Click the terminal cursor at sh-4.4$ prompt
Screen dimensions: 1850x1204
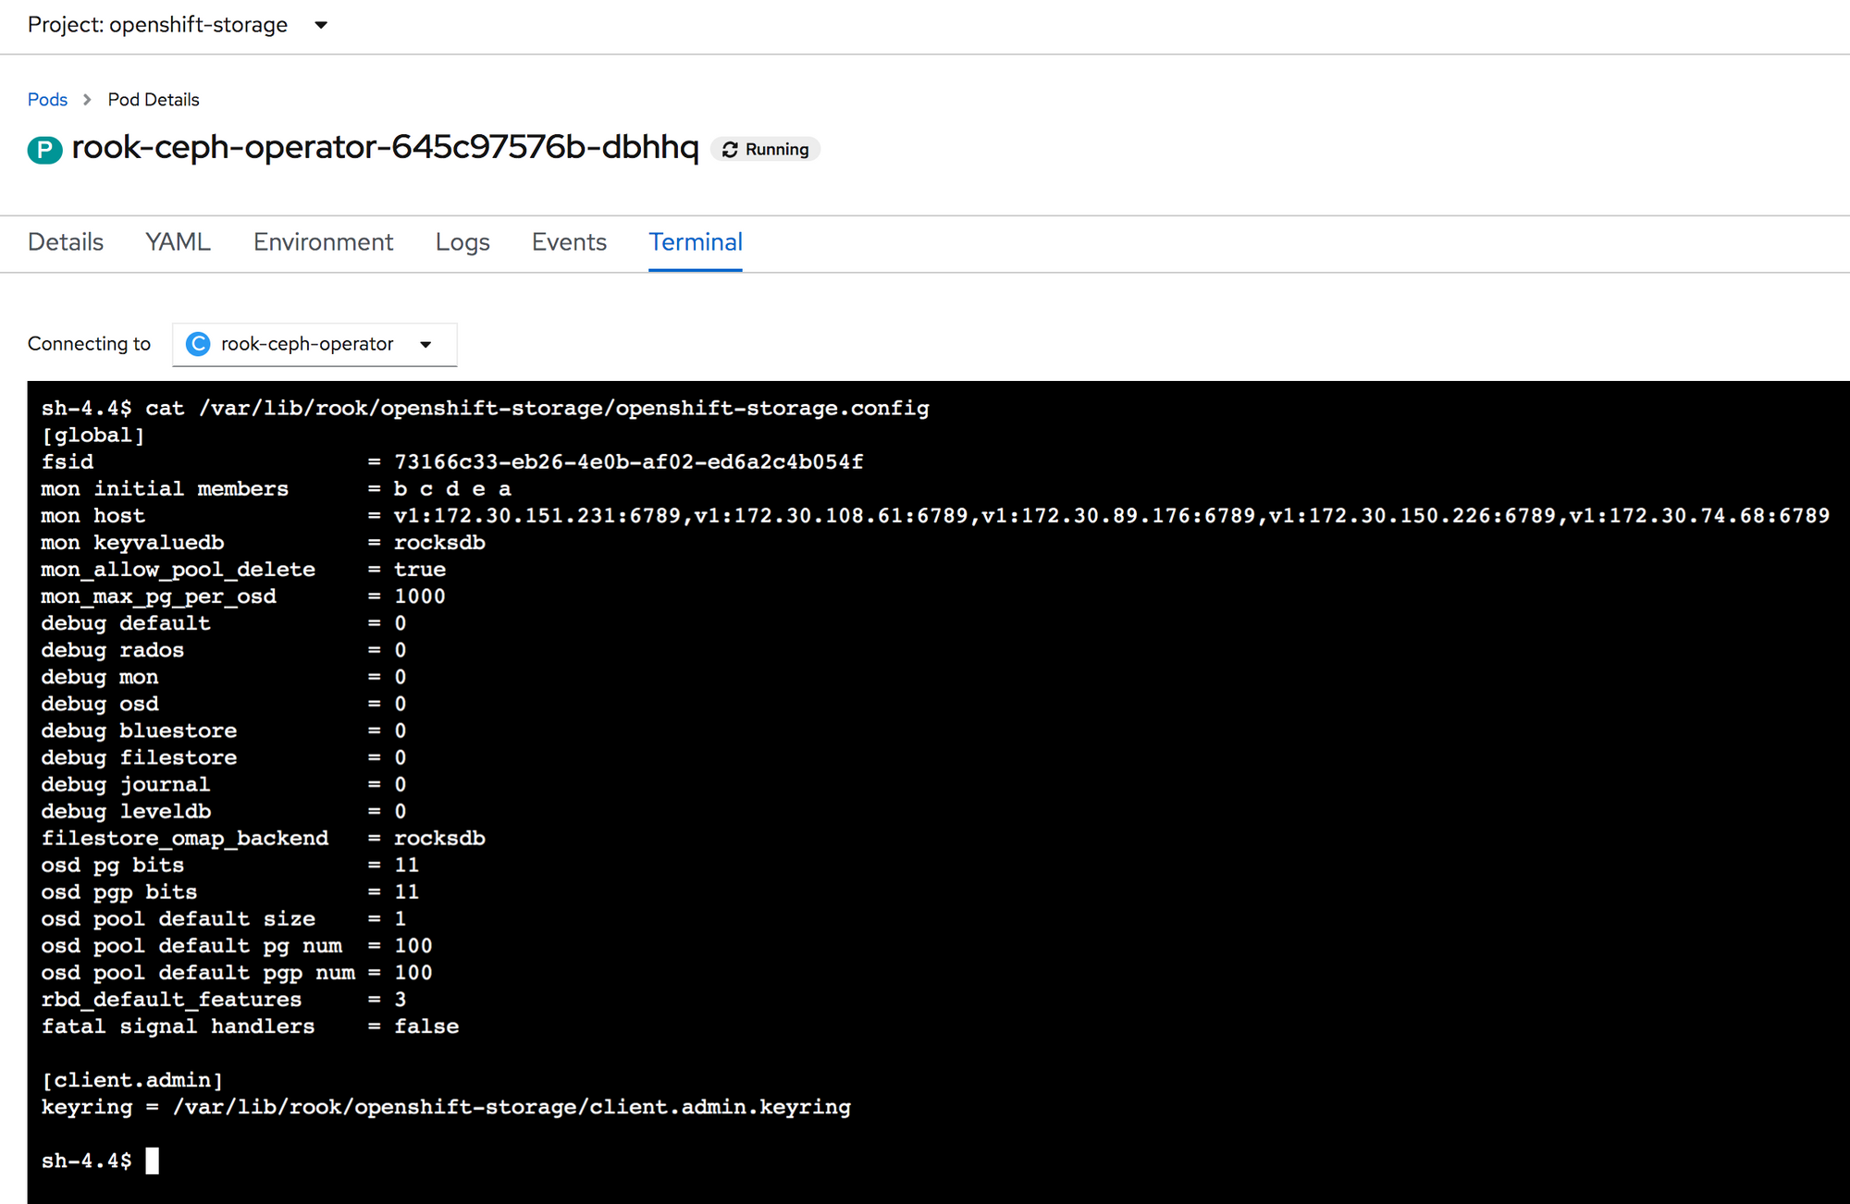pyautogui.click(x=153, y=1161)
